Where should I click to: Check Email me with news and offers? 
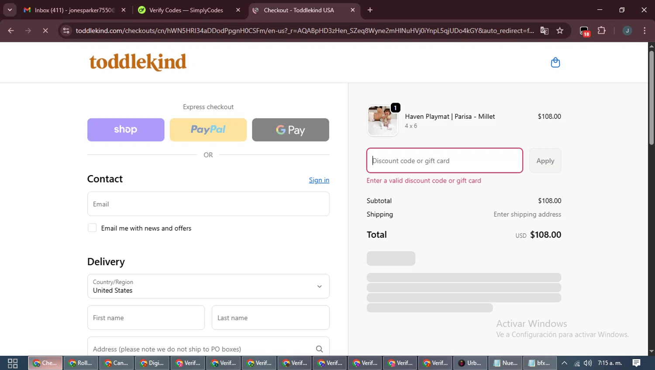point(92,228)
